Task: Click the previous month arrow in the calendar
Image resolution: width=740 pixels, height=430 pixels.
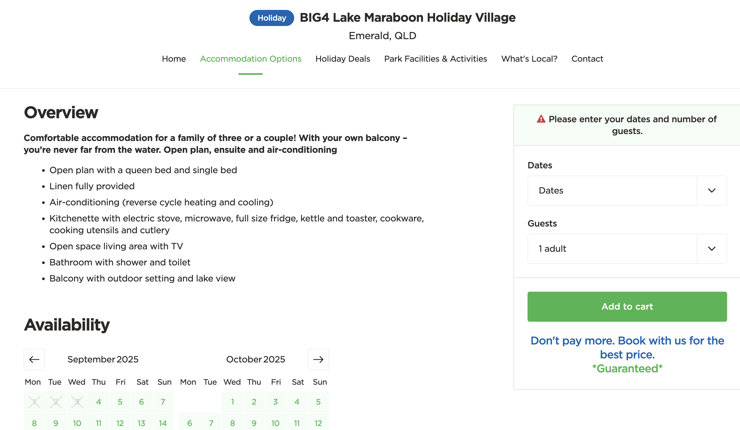Action: (x=34, y=359)
